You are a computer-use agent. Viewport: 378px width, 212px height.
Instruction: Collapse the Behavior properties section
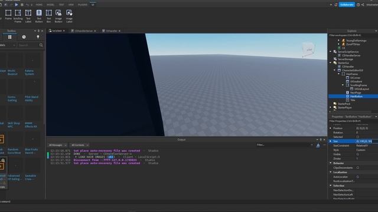331,163
